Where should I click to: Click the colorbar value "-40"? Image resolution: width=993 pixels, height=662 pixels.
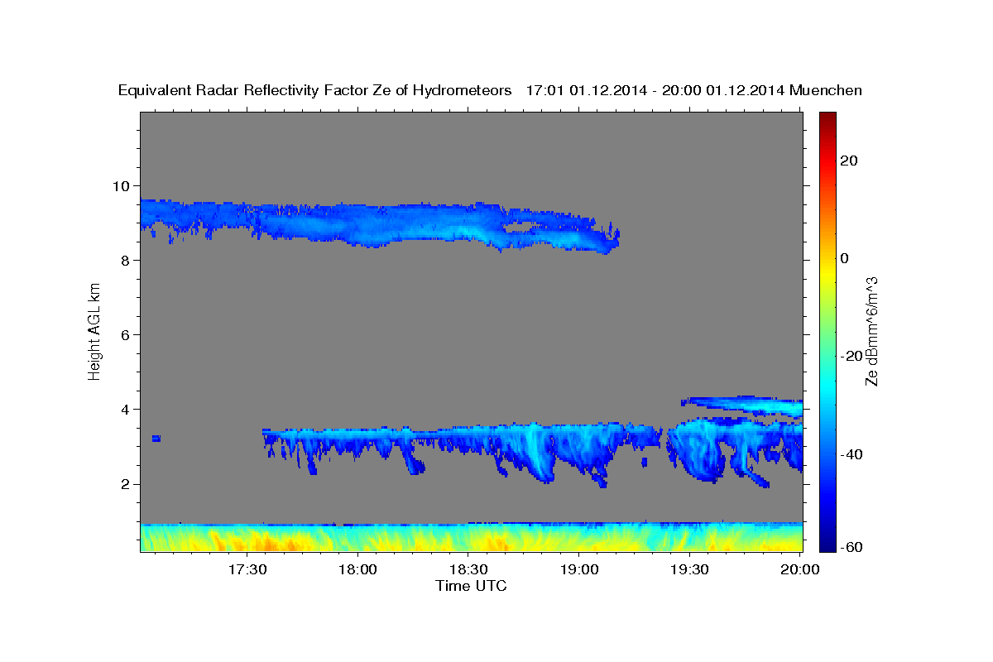click(x=853, y=454)
